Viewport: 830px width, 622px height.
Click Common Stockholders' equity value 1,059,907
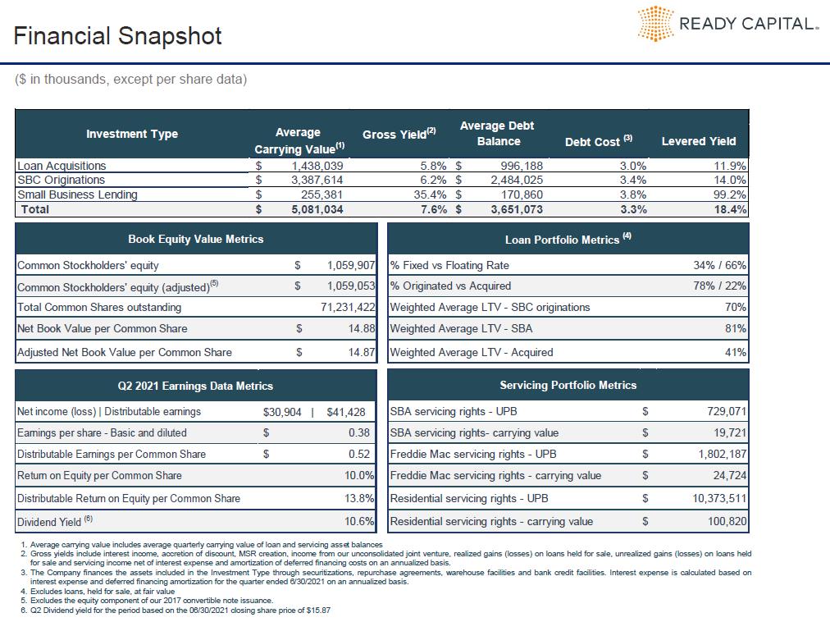351,265
